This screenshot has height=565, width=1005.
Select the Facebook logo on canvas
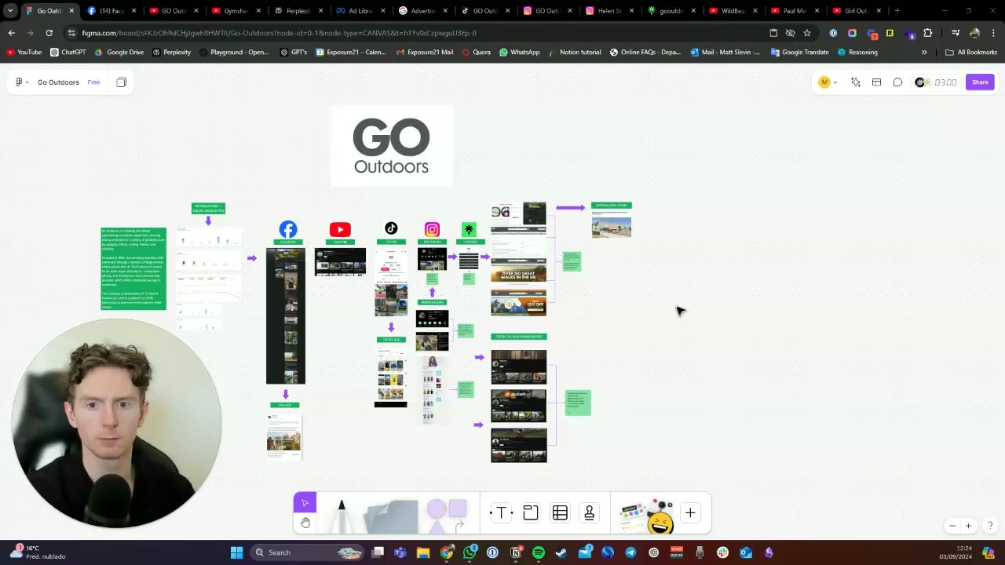pos(288,229)
